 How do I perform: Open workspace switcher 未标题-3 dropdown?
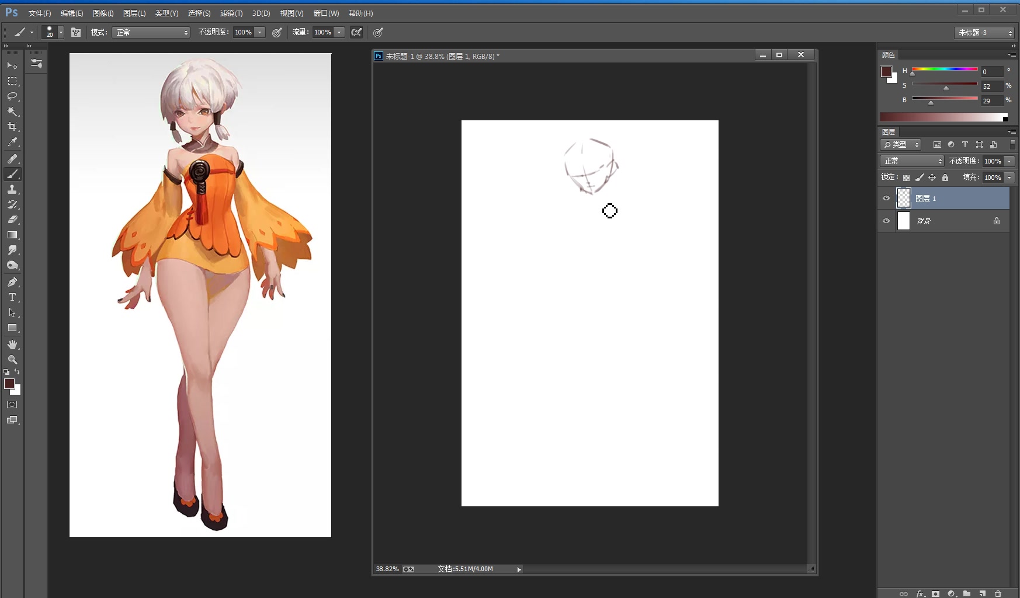click(985, 33)
